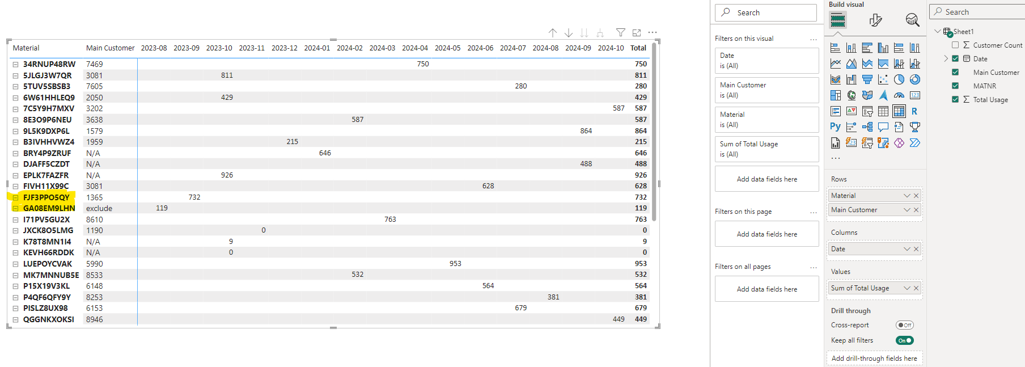Expand the Date field hierarchy
This screenshot has width=1025, height=367.
[946, 58]
